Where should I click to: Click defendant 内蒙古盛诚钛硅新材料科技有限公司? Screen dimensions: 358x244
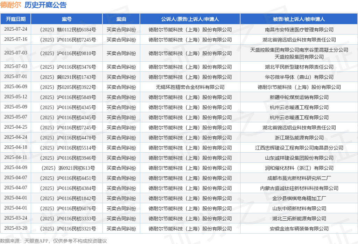coord(299,188)
